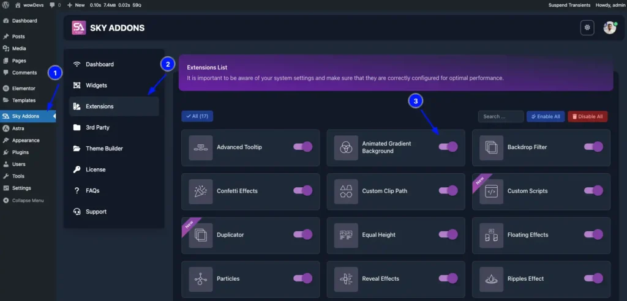
Task: Toggle the Particles extension
Action: coord(302,278)
